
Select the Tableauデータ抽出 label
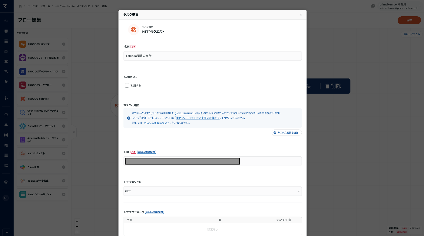(x=38, y=181)
